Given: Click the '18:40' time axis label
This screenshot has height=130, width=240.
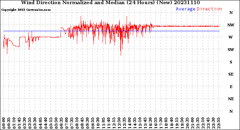Looking at the screenshot, I should (171, 123).
